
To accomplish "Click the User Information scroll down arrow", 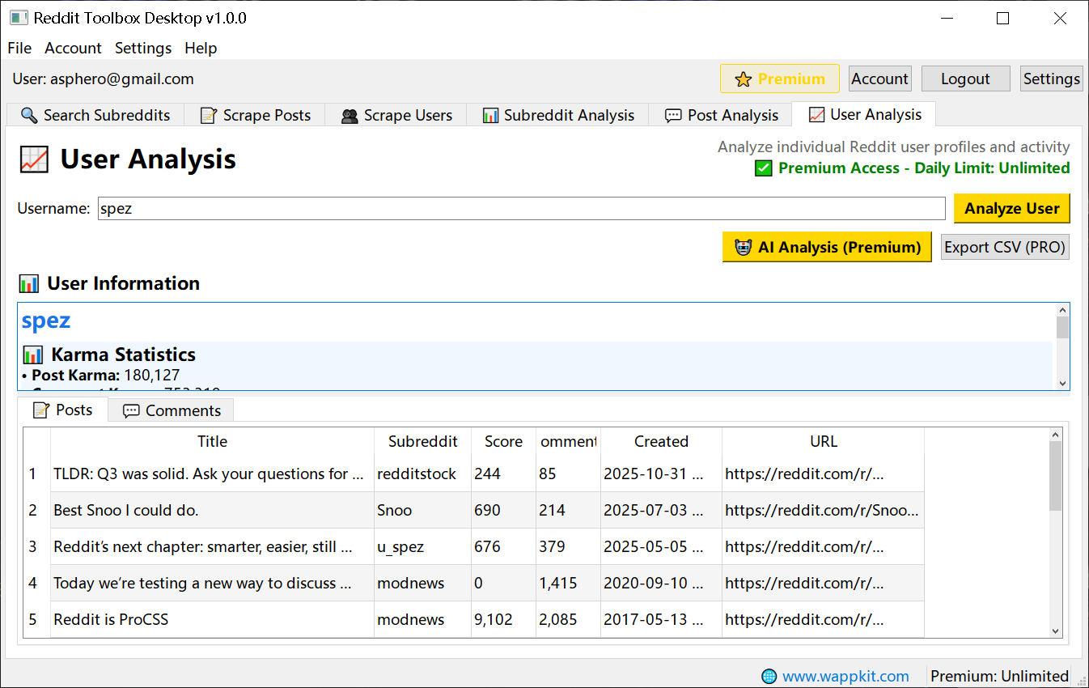I will (1063, 384).
